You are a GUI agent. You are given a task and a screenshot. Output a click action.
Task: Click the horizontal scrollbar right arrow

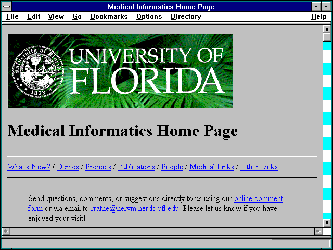(318, 231)
